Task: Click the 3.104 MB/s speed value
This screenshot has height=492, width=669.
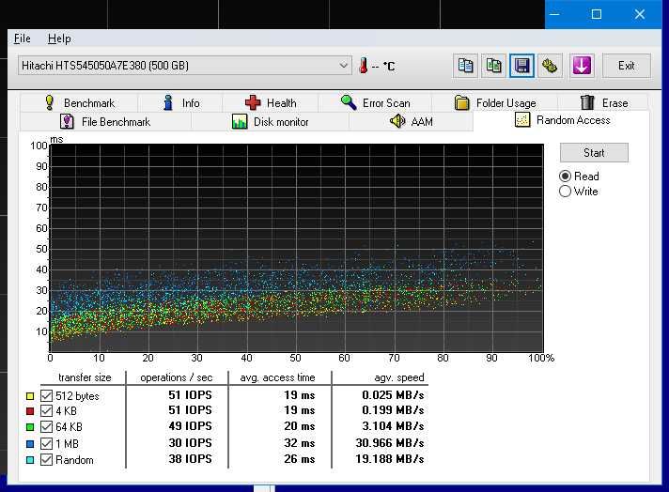Action: pos(393,426)
